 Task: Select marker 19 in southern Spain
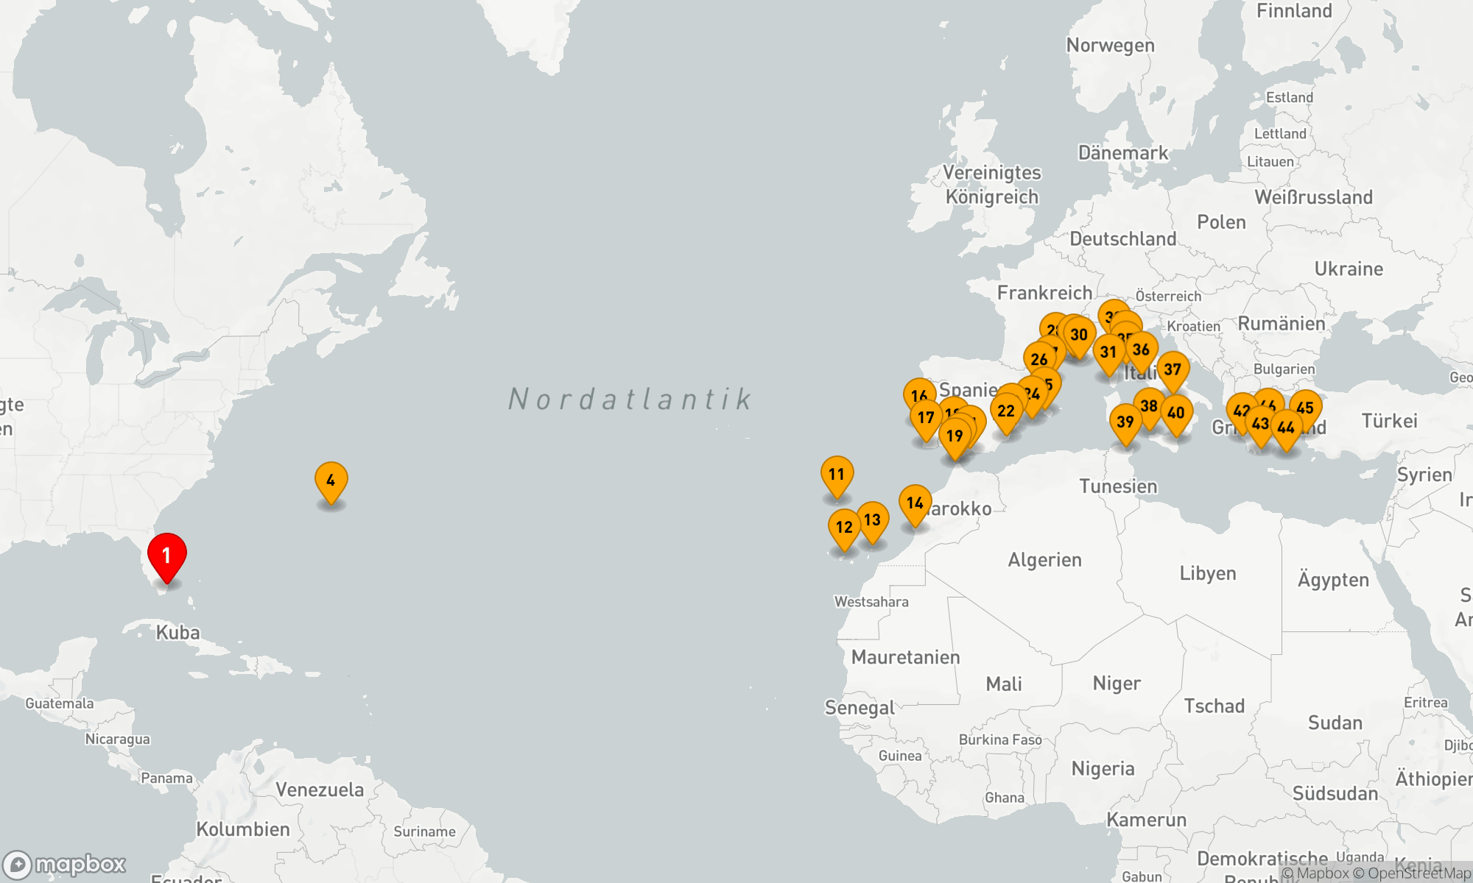click(x=955, y=436)
